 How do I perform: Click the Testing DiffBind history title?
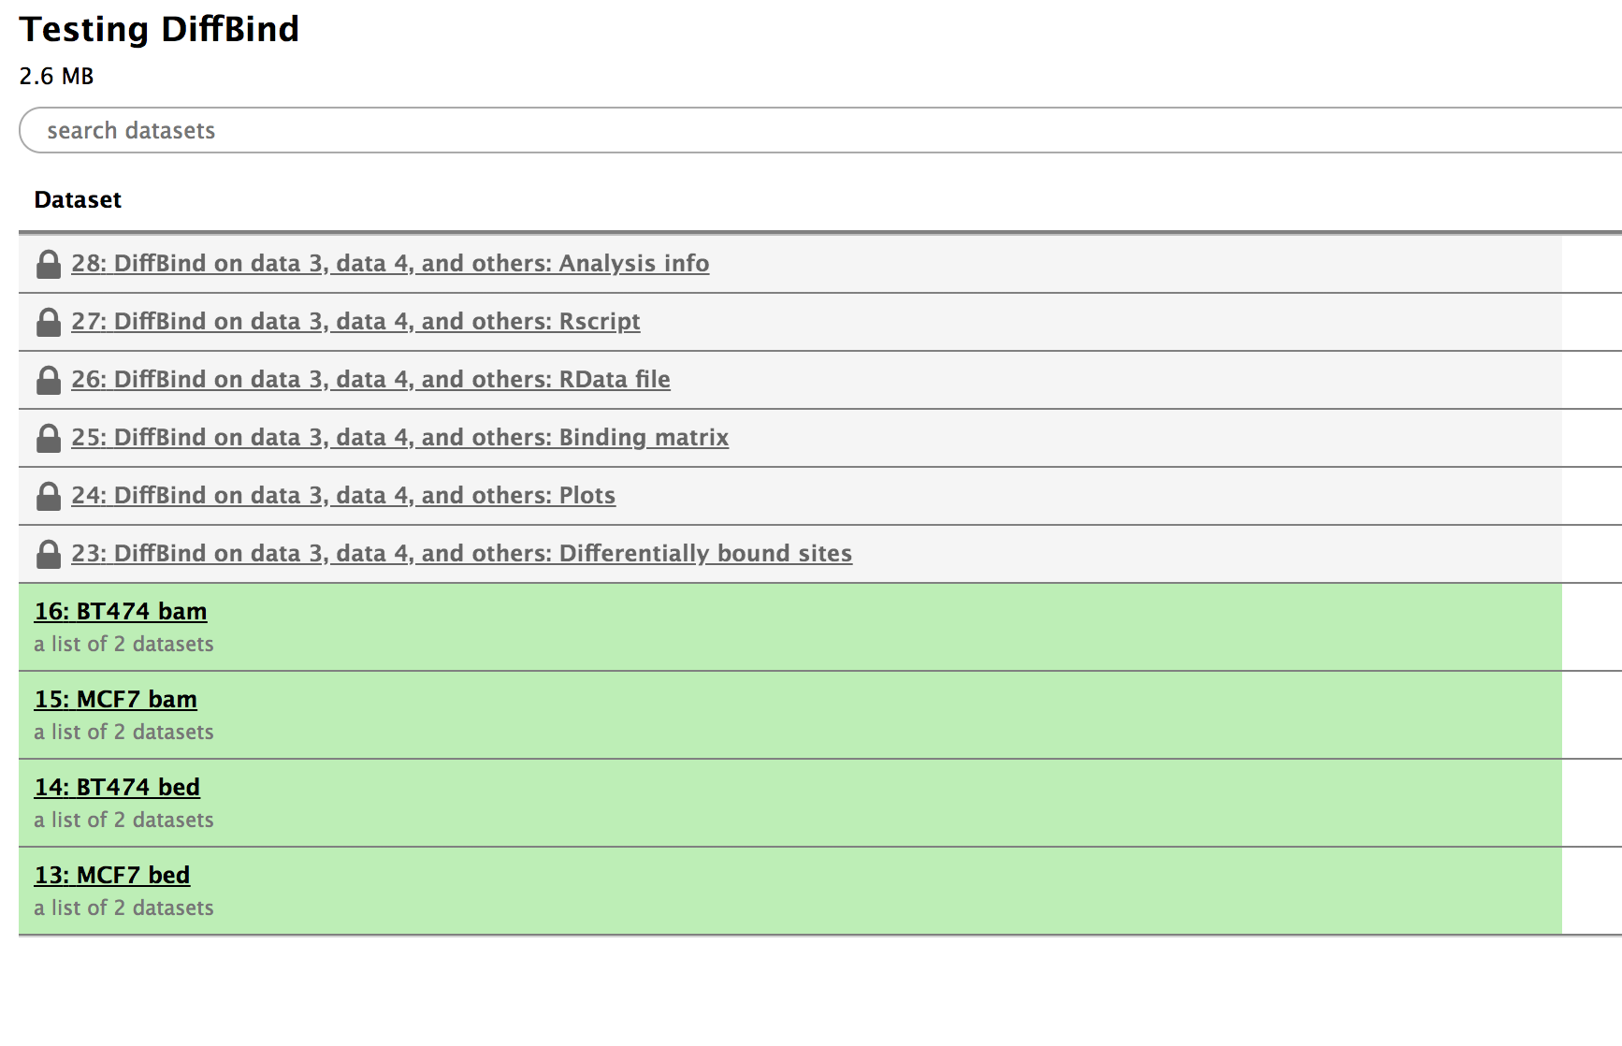click(160, 29)
